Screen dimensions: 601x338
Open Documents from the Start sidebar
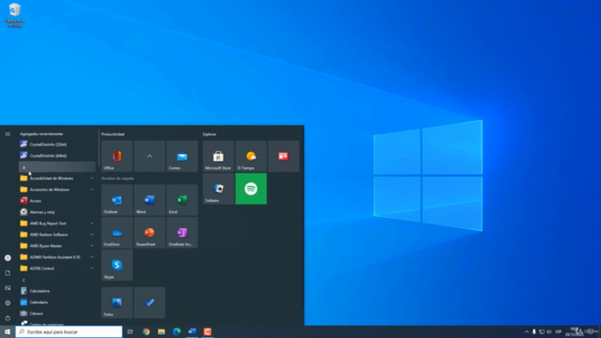pyautogui.click(x=8, y=273)
